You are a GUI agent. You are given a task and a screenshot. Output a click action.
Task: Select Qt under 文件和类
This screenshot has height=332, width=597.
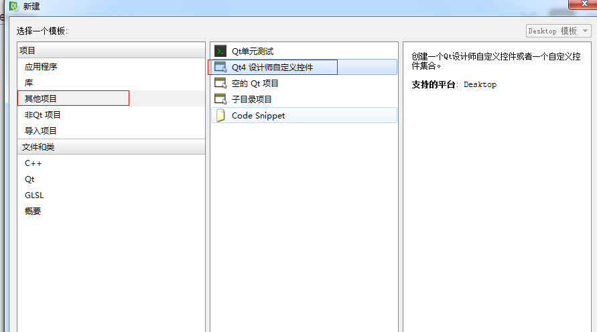click(x=111, y=179)
